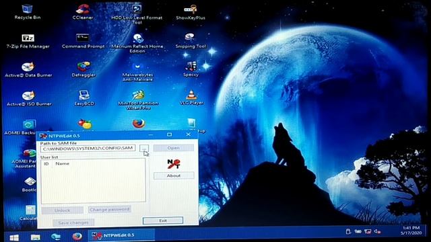Viewport: 431px width, 242px height.
Task: Launch Malwarebytes Anti-Malware shortcut
Action: point(137,72)
